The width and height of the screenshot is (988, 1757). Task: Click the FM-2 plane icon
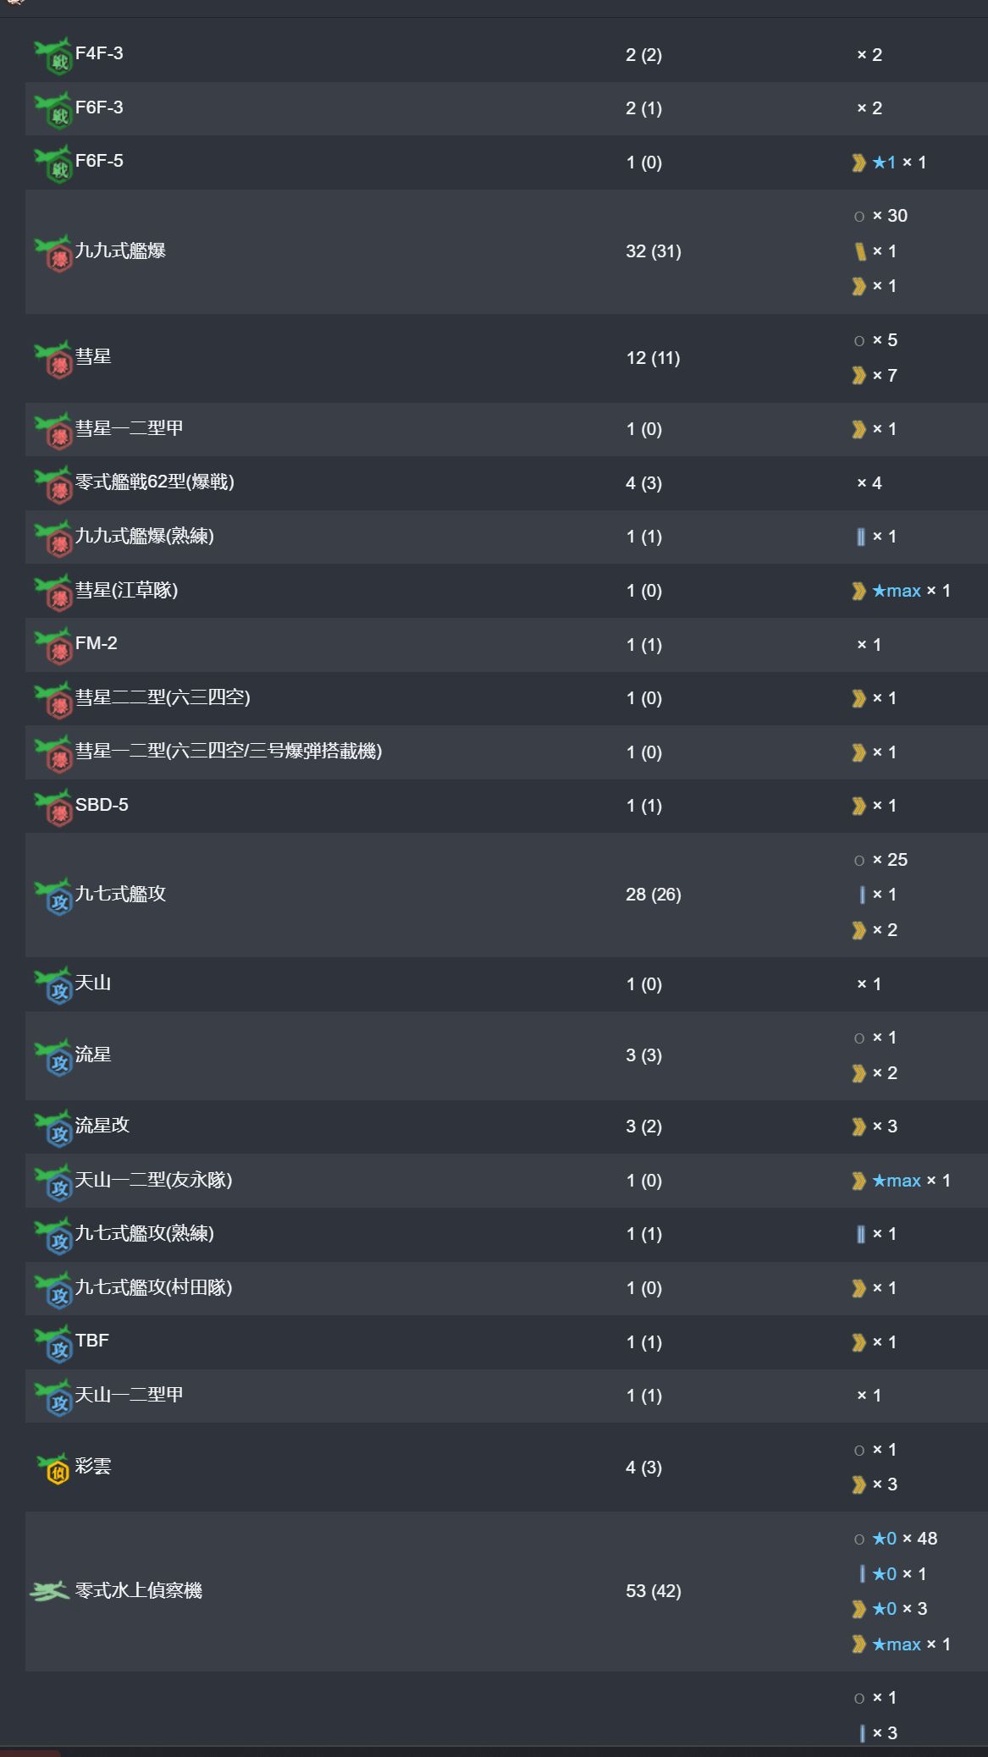click(x=52, y=647)
